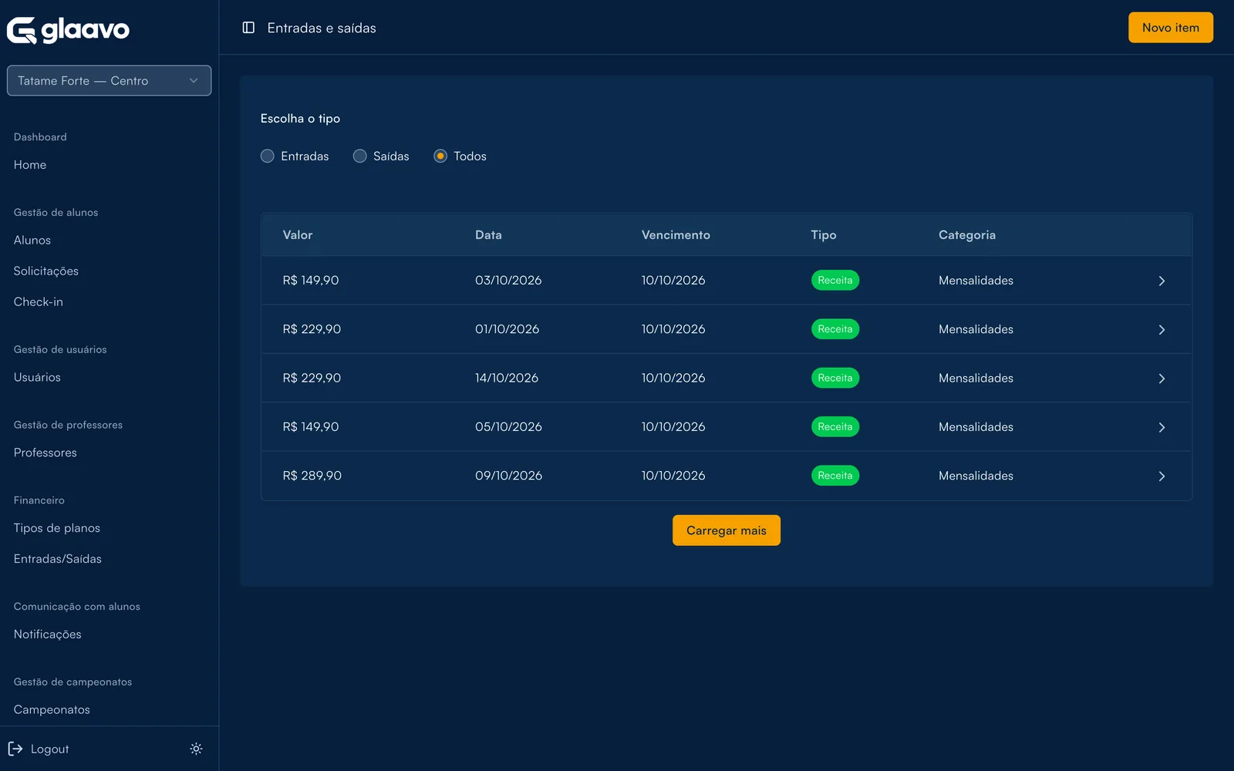Go to Tipos de planos
1234x771 pixels.
(57, 528)
